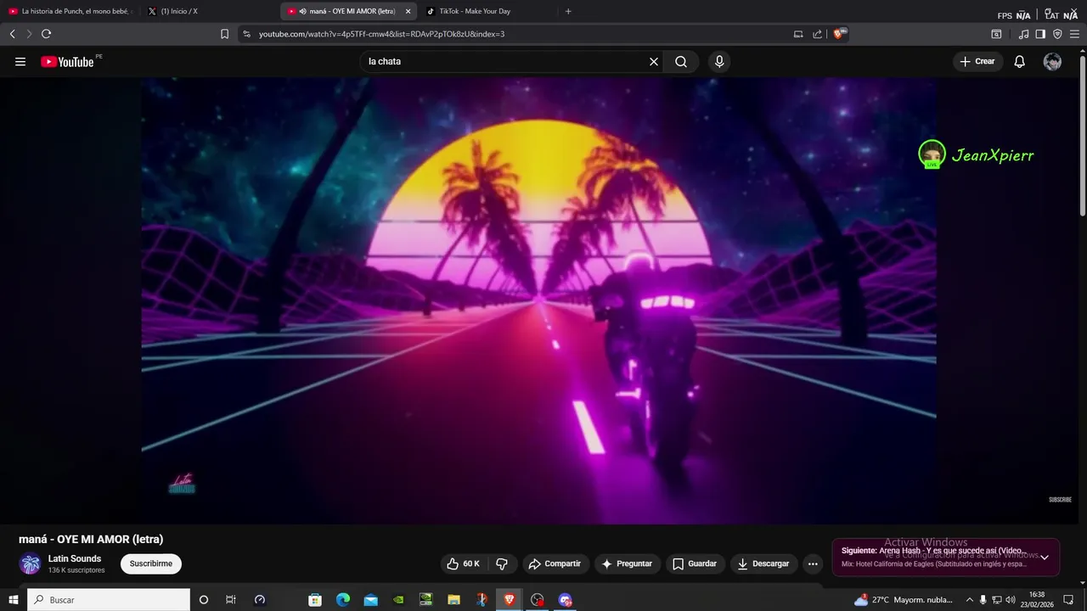Open Brave Shields lion icon

(x=838, y=34)
